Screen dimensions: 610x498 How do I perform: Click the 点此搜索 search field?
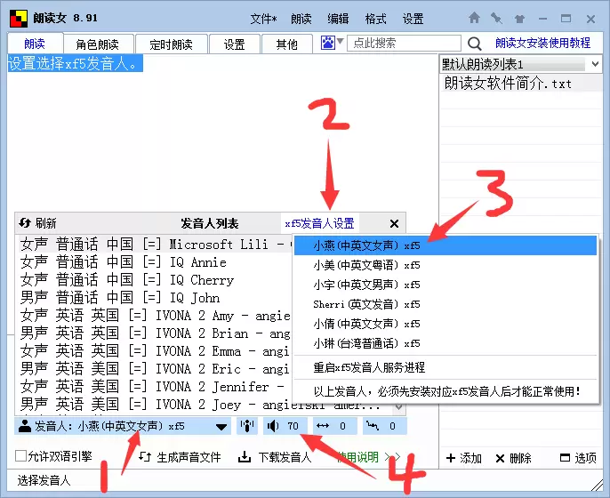(x=404, y=43)
